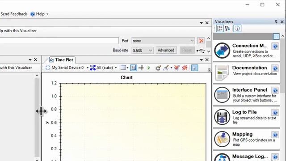Click the clear series data icon
The image size is (286, 161).
click(177, 68)
